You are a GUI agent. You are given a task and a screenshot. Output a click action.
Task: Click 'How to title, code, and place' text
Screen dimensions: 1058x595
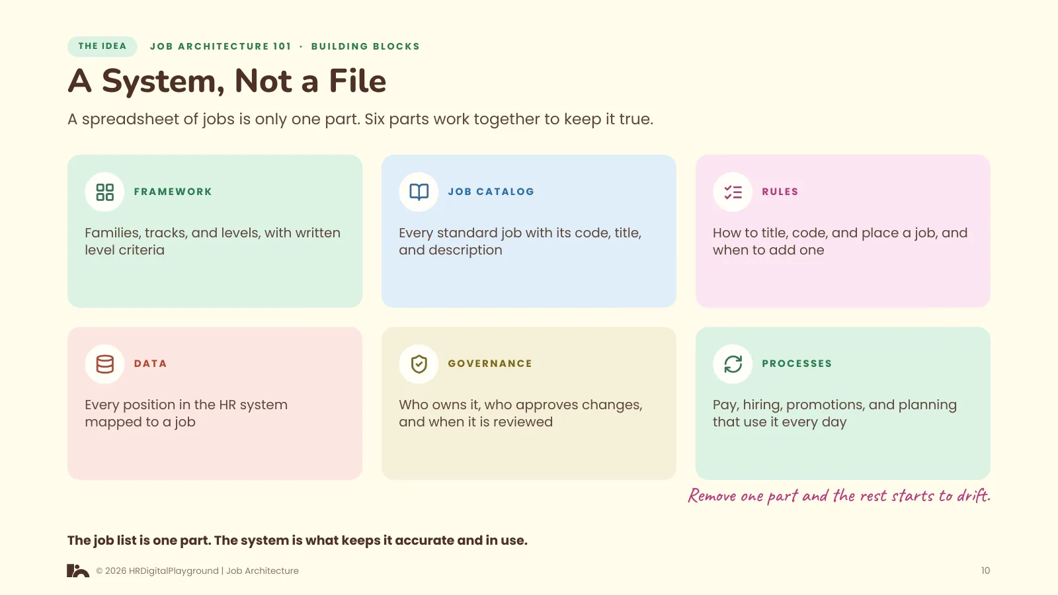[840, 241]
